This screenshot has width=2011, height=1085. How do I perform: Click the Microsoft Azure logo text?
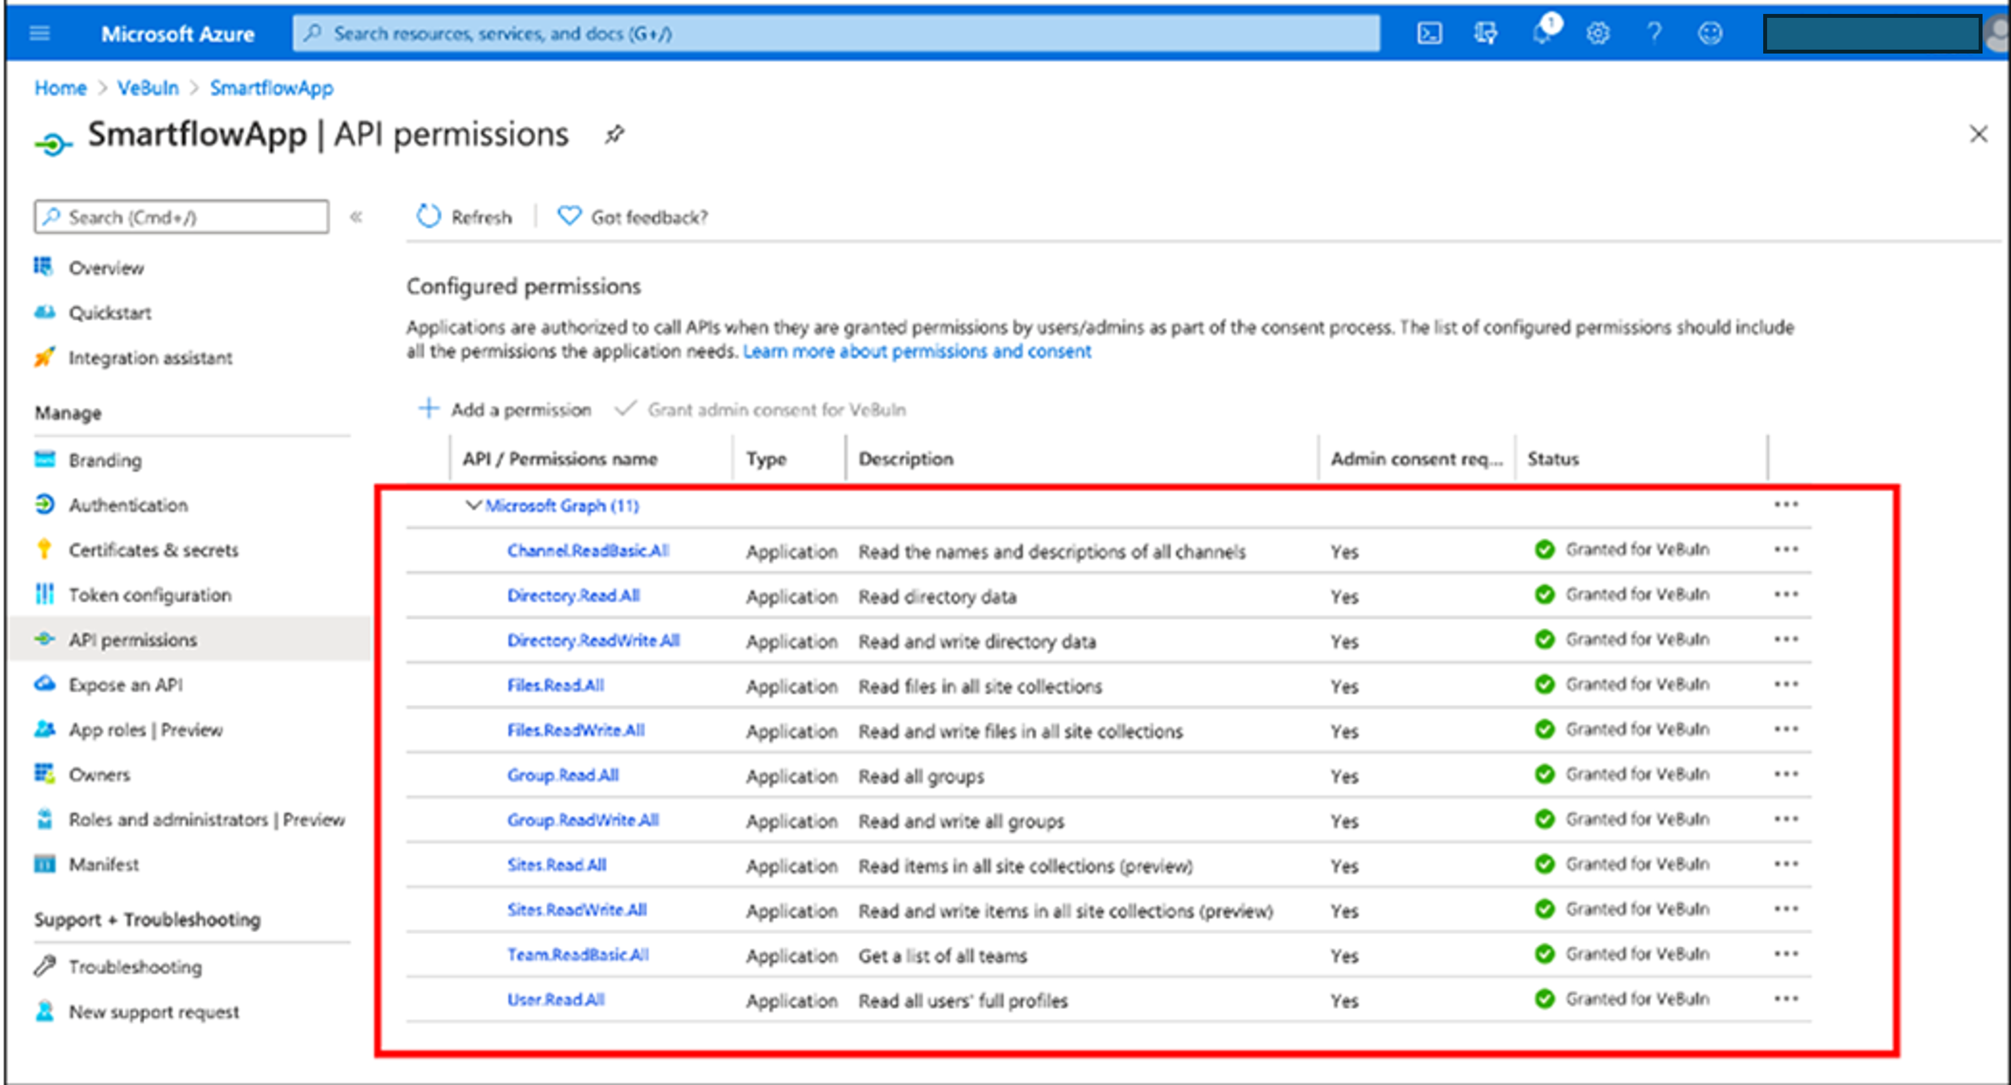pyautogui.click(x=178, y=33)
